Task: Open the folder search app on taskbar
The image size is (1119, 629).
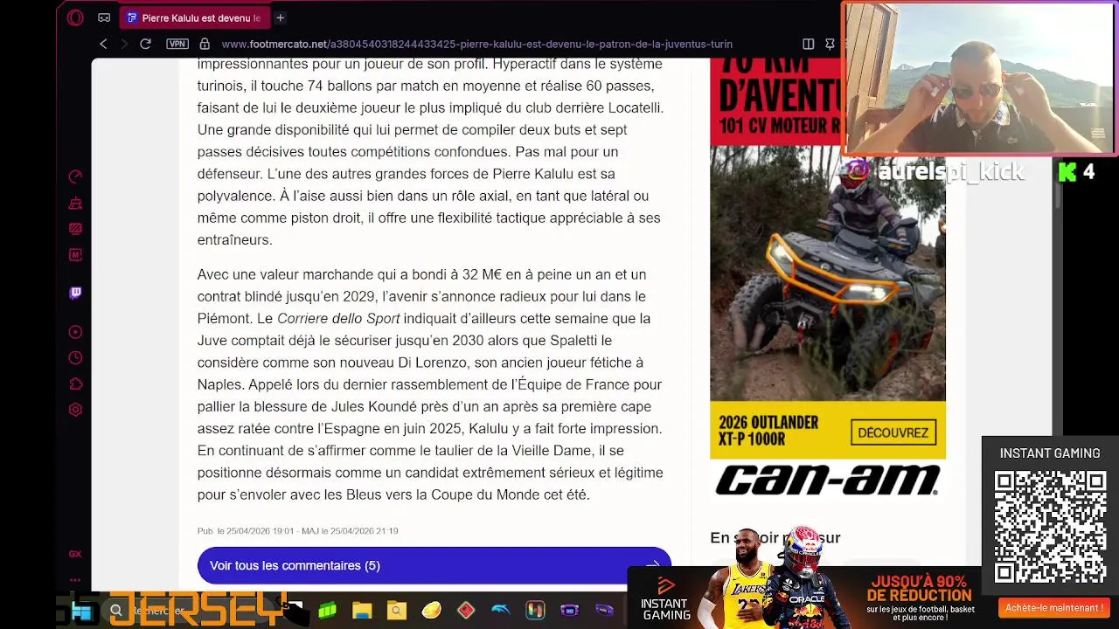Action: pyautogui.click(x=397, y=611)
